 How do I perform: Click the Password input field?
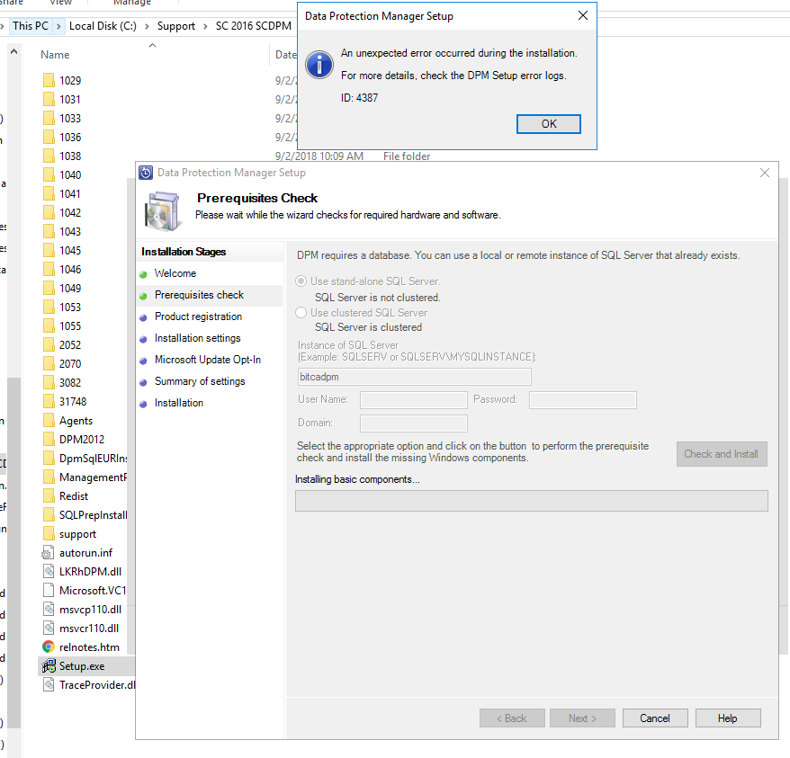tap(583, 400)
